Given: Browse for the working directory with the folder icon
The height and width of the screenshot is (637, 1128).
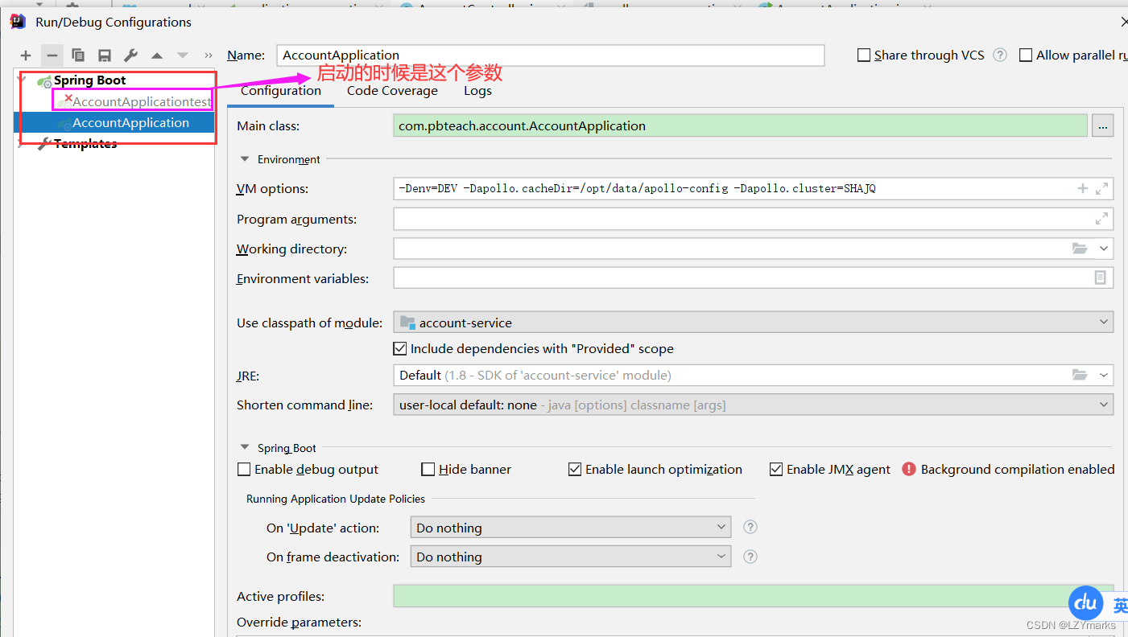Looking at the screenshot, I should pos(1080,249).
